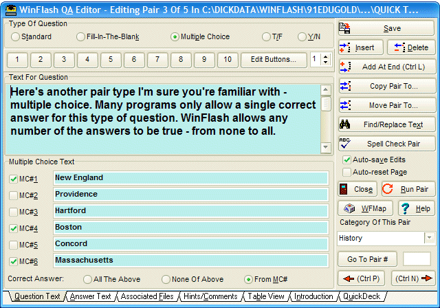Select the Fill-In-The-Blank question type
Image resolution: width=440 pixels, height=308 pixels.
point(80,36)
